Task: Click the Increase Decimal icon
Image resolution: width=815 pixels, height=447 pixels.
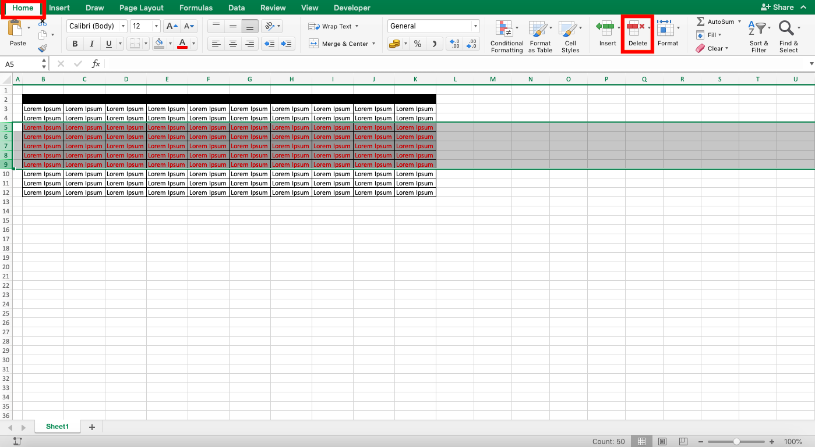Action: (455, 44)
